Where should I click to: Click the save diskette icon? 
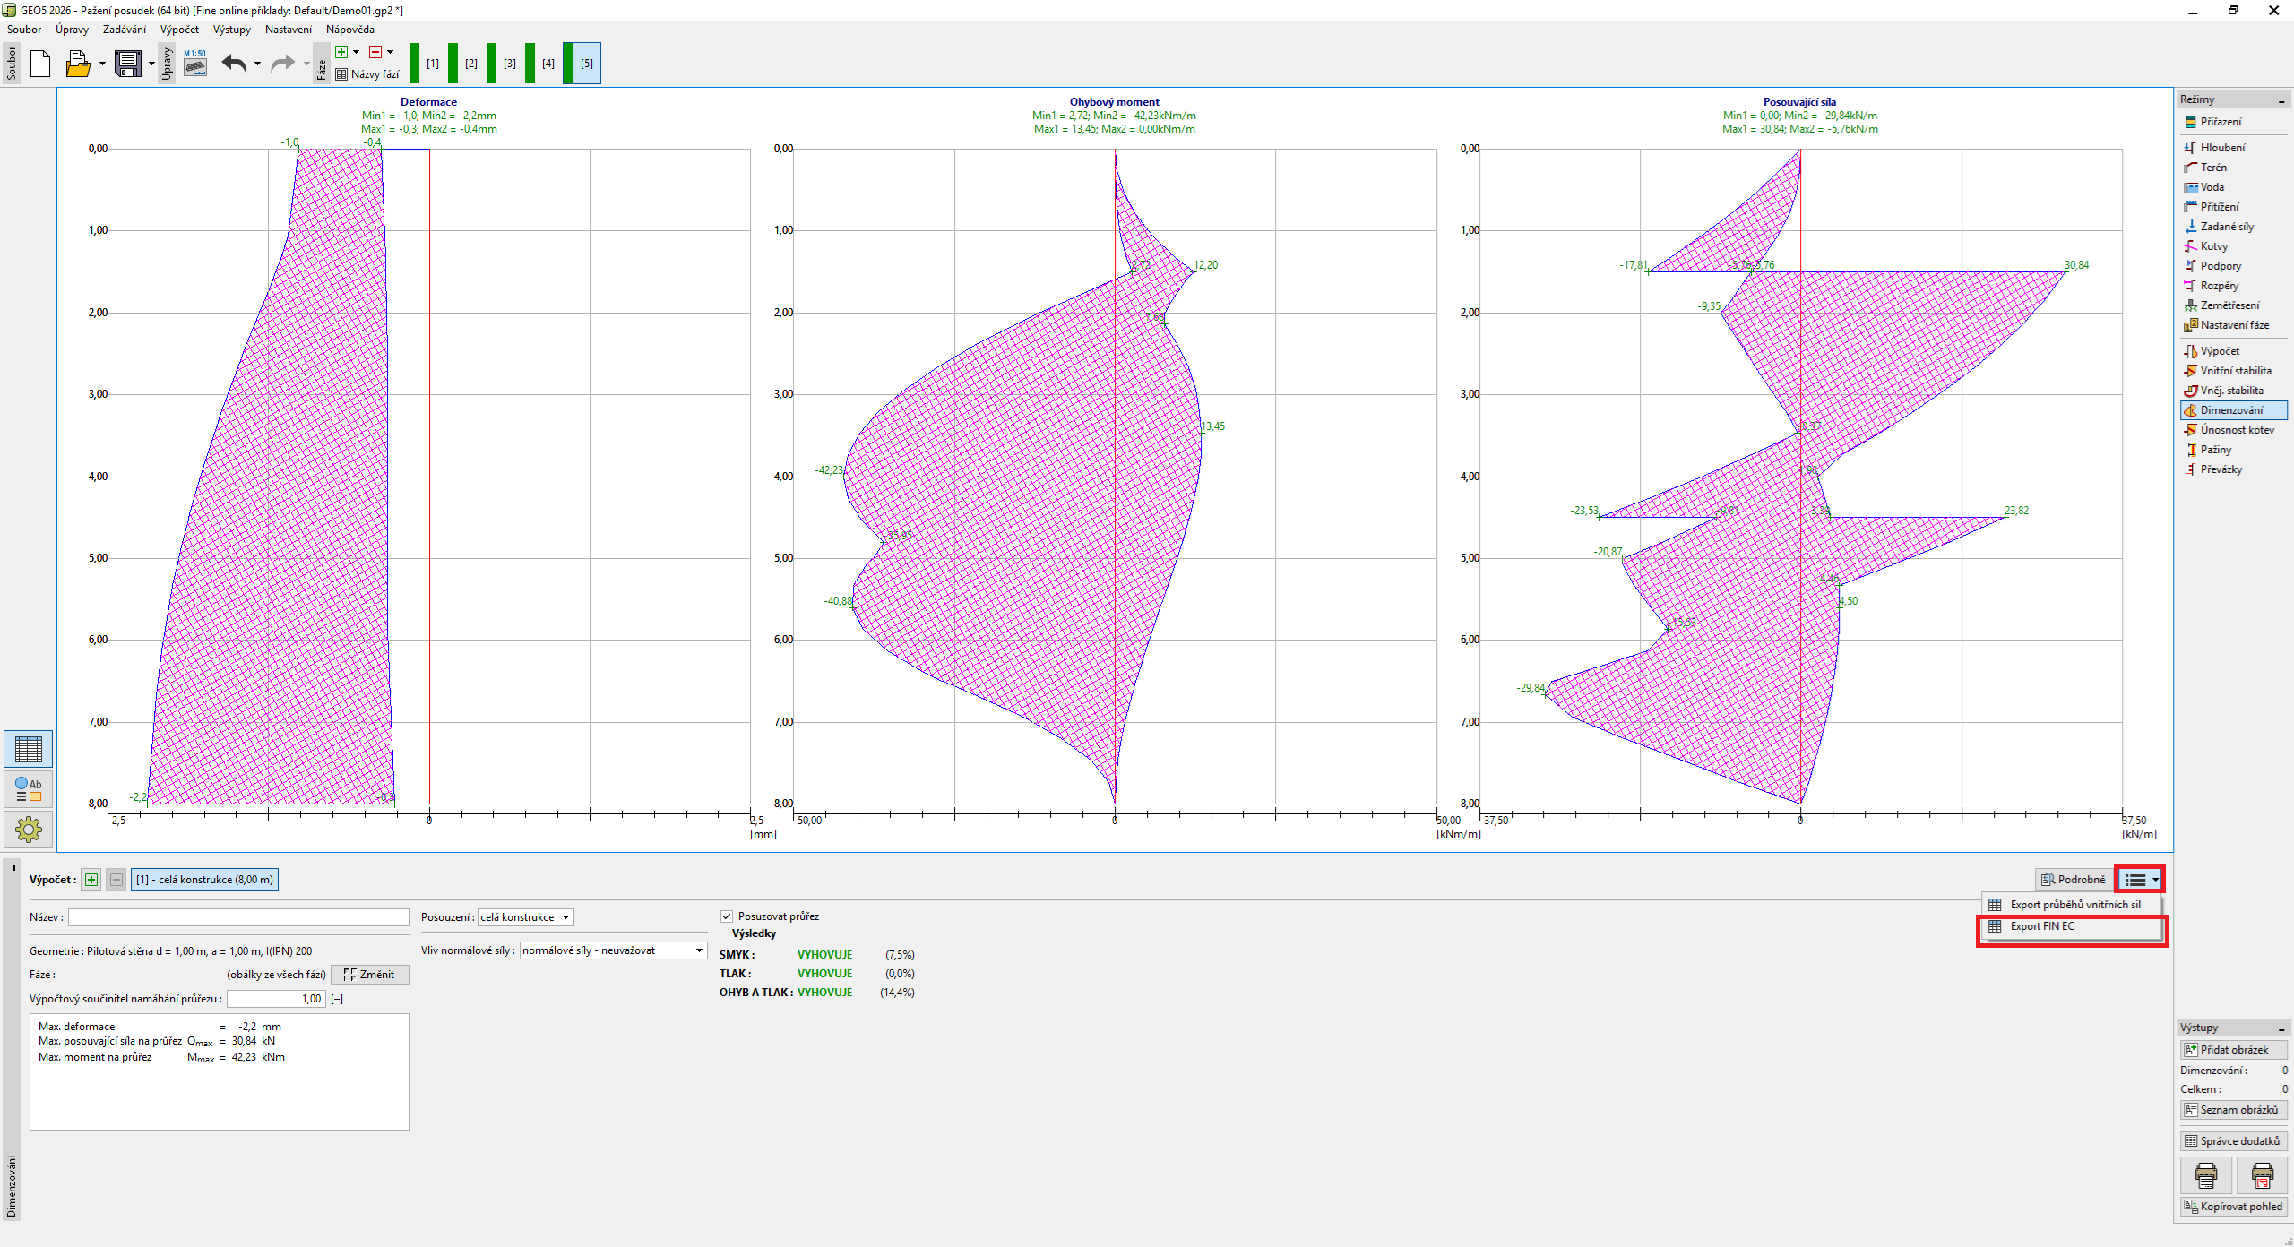click(x=127, y=64)
